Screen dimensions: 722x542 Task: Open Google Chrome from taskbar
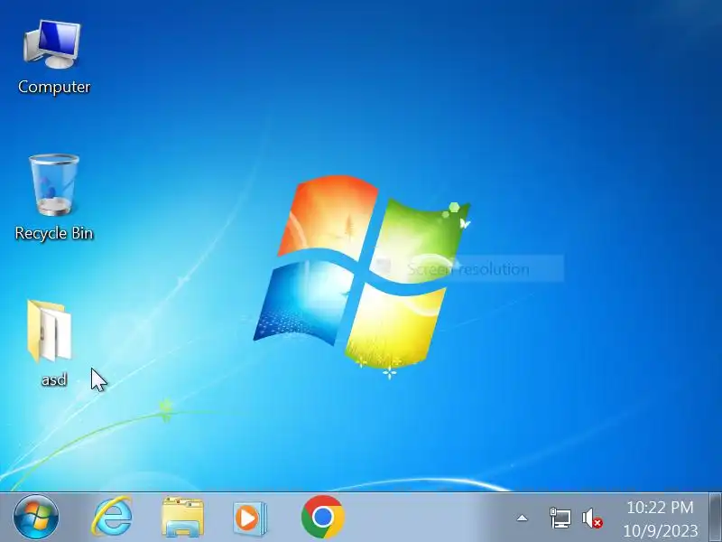click(323, 517)
